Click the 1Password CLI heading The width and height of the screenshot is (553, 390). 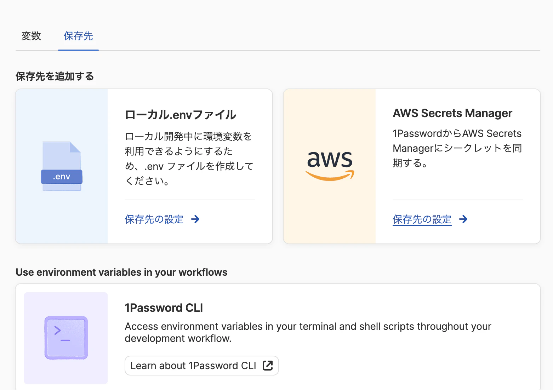tap(164, 308)
